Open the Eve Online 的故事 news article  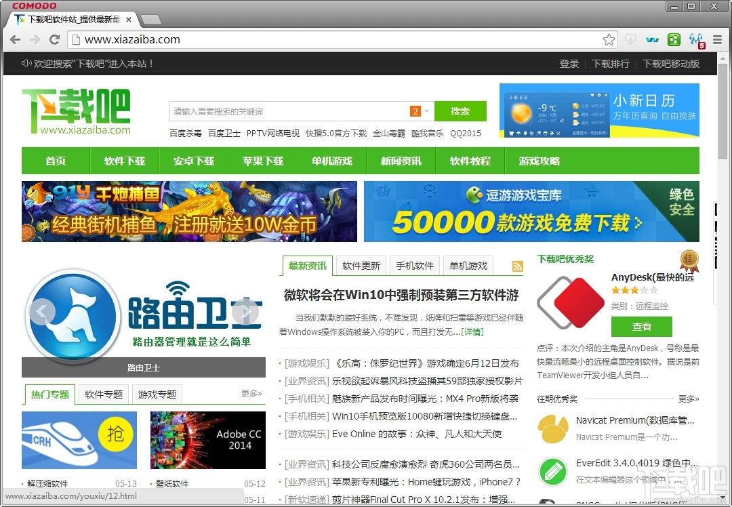tap(417, 434)
